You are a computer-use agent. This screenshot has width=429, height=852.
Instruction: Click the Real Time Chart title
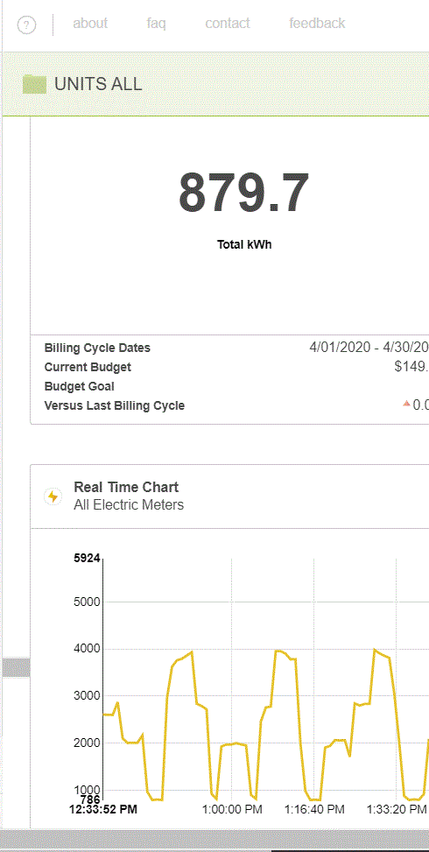126,487
